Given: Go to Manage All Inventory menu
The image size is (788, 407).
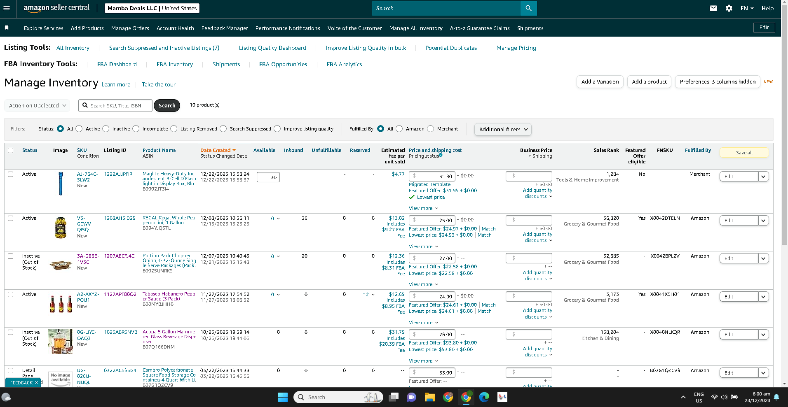Looking at the screenshot, I should tap(416, 28).
